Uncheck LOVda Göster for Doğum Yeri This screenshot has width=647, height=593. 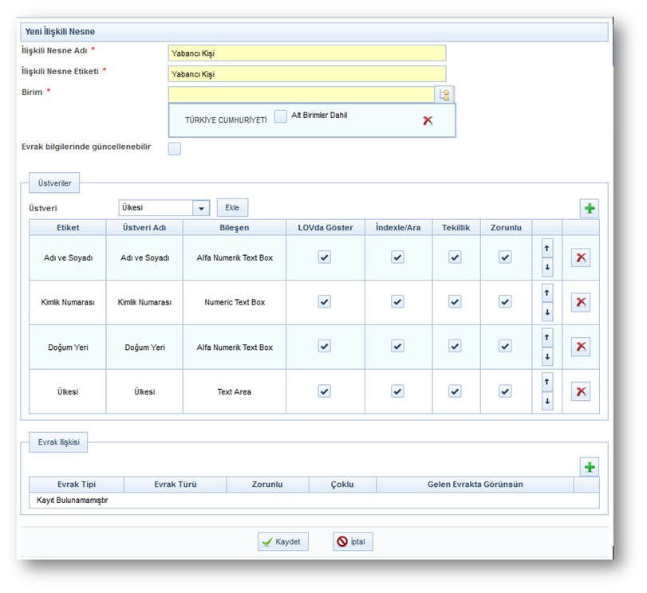pos(325,347)
